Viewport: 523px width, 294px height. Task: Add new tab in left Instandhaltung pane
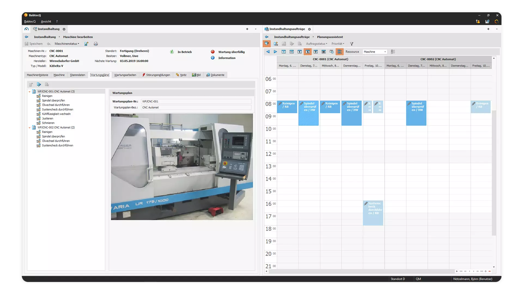pyautogui.click(x=247, y=29)
